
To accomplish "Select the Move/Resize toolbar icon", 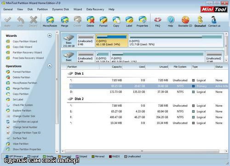I will click(x=50, y=20).
